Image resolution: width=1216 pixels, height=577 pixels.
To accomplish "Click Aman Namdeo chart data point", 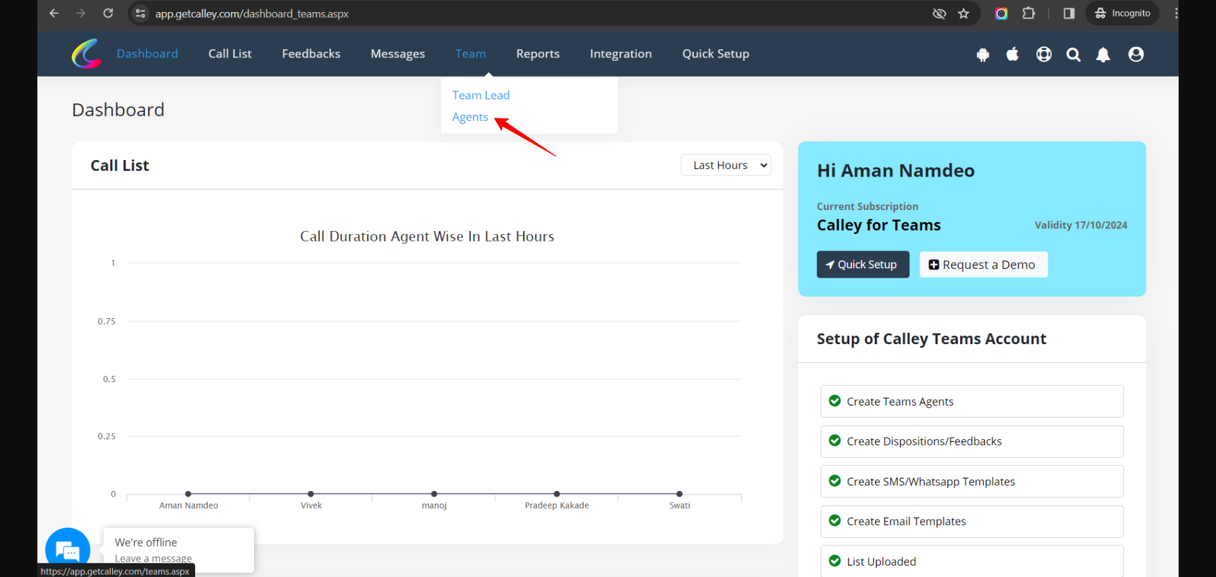I will click(188, 493).
